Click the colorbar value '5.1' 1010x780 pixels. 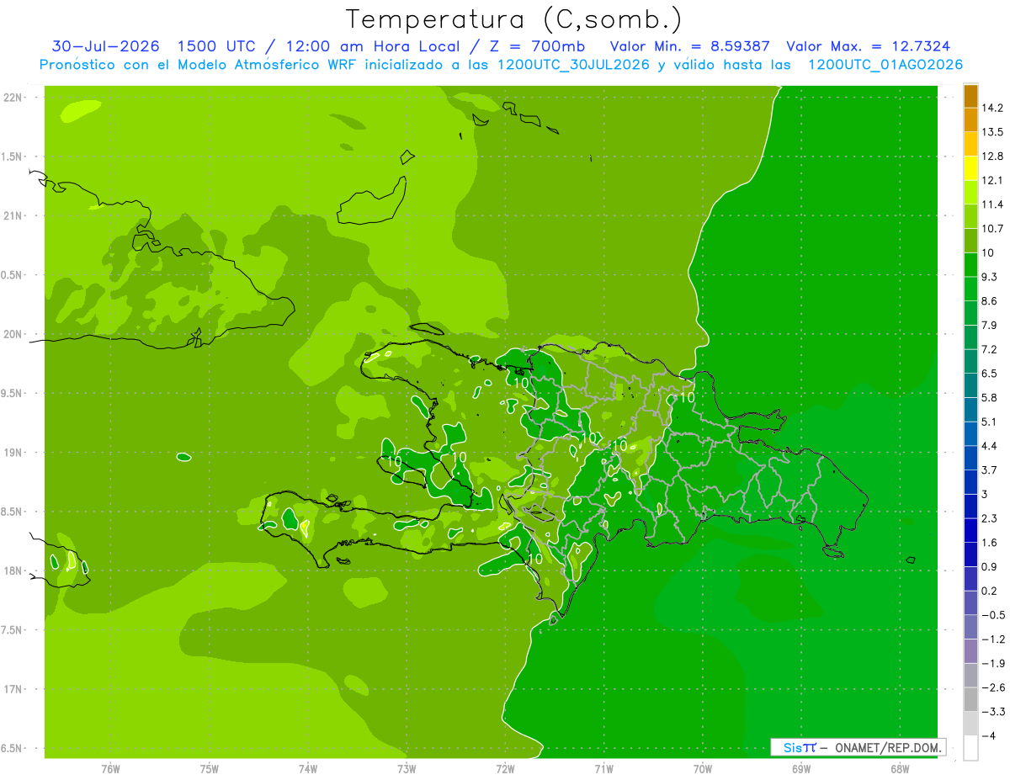pos(990,422)
